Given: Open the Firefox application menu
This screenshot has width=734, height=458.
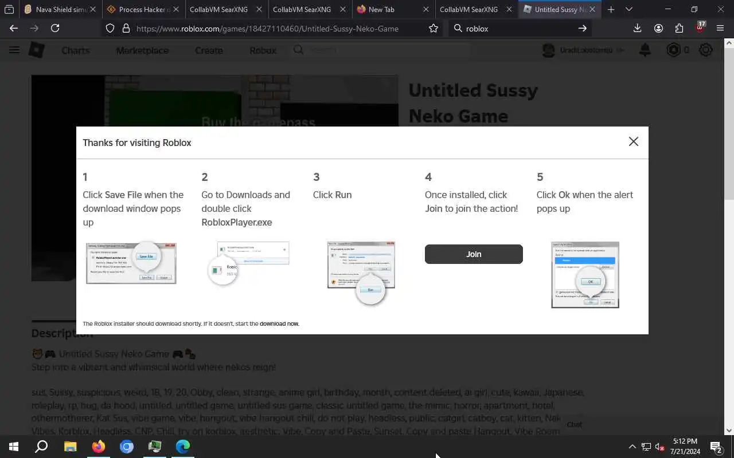Looking at the screenshot, I should 720,28.
